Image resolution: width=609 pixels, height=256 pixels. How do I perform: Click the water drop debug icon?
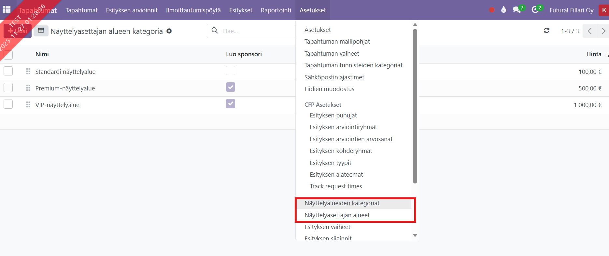(503, 10)
